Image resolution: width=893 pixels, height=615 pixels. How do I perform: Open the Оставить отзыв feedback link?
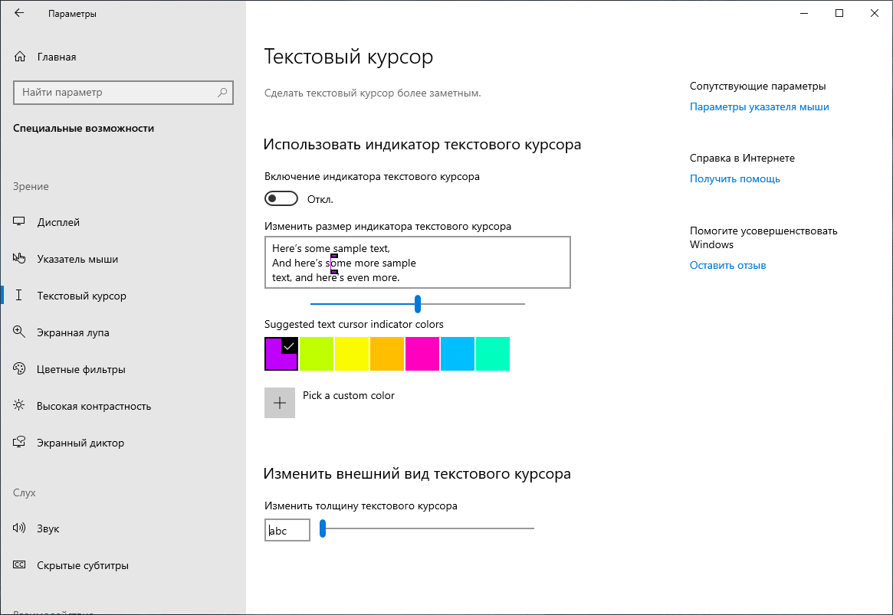point(727,265)
